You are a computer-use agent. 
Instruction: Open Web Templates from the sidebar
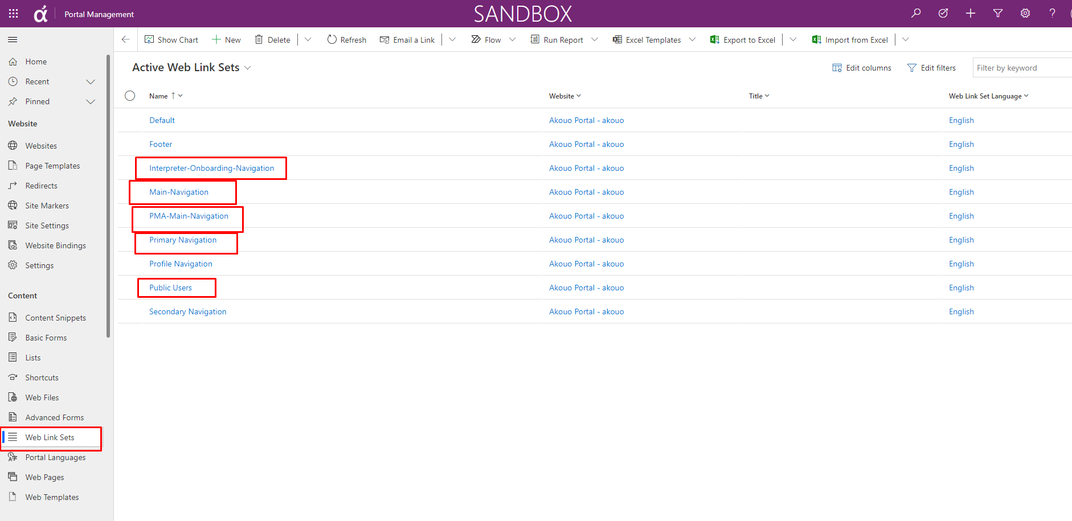[52, 497]
